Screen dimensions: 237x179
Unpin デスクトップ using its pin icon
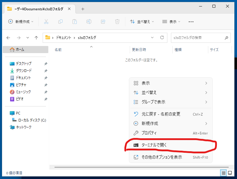click(46, 64)
